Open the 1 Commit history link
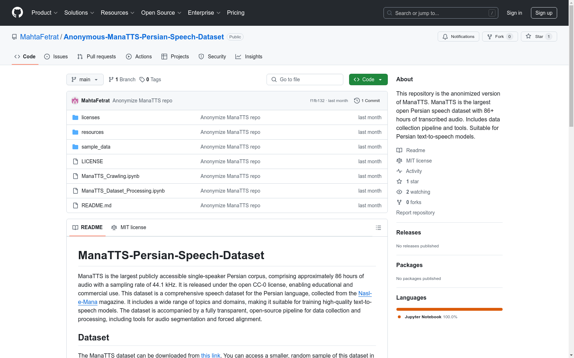 (367, 101)
